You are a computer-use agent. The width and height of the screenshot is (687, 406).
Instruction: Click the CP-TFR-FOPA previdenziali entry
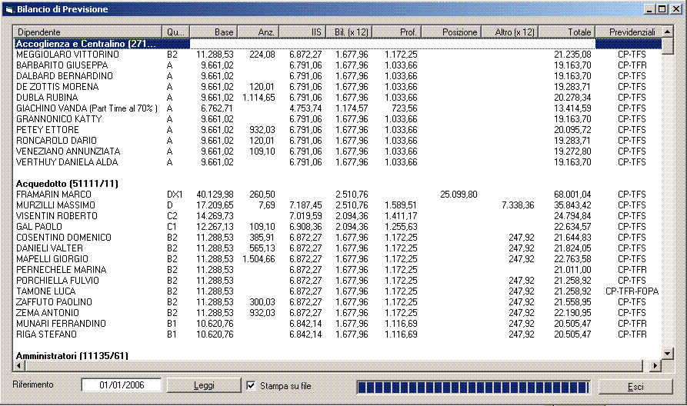[x=632, y=291]
